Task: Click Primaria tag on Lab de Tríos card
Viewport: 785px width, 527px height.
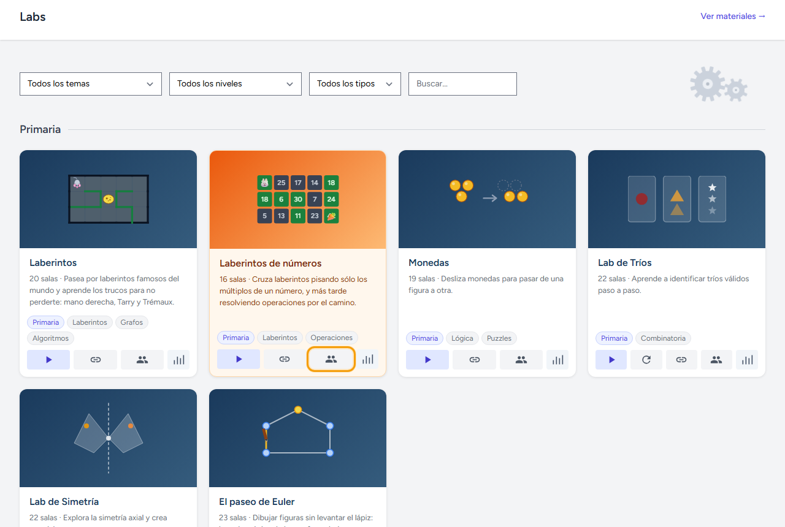Action: (615, 338)
